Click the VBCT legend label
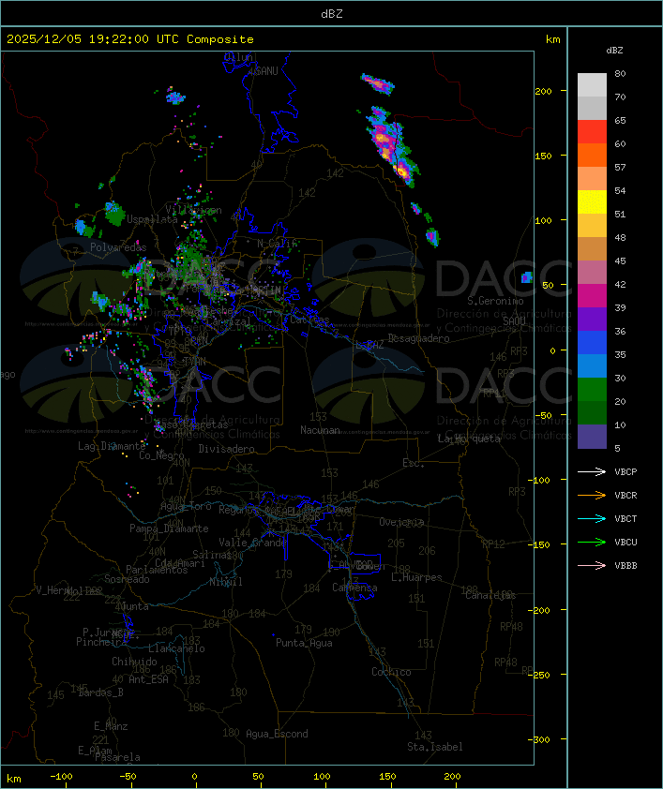This screenshot has width=663, height=789. click(x=625, y=518)
